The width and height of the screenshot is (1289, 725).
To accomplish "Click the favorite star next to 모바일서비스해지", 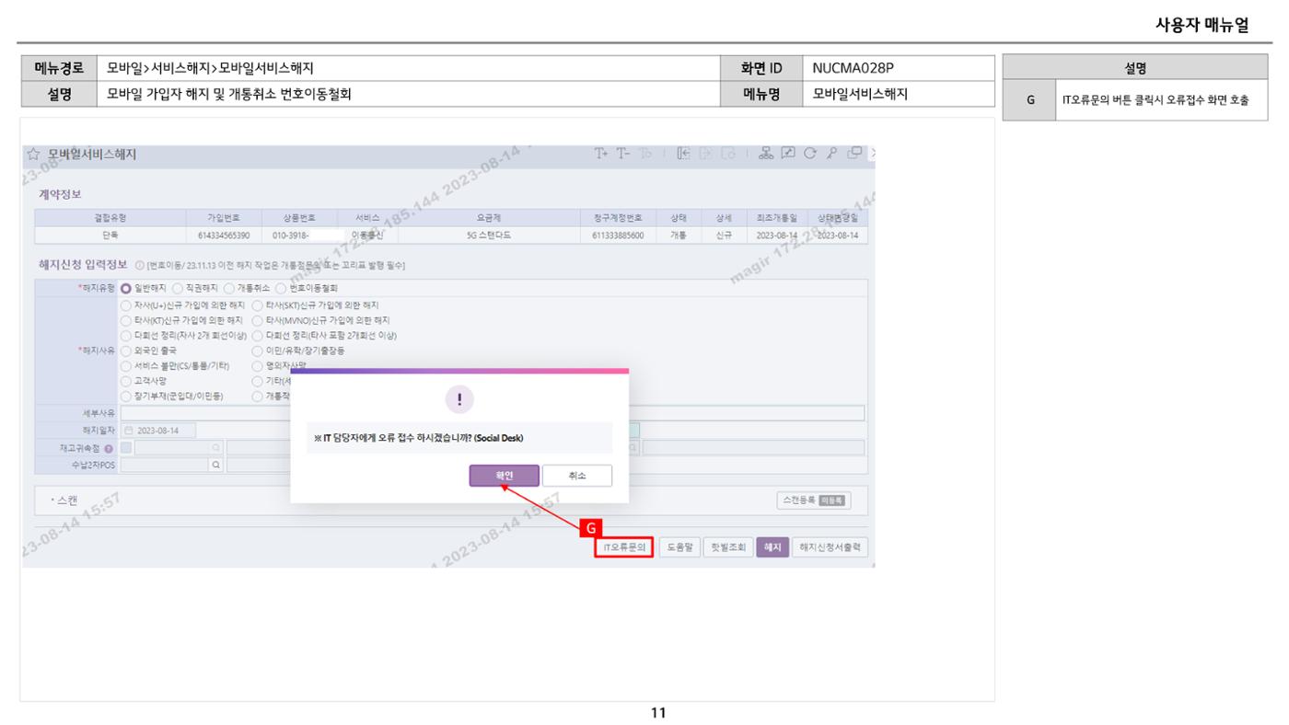I will click(32, 155).
